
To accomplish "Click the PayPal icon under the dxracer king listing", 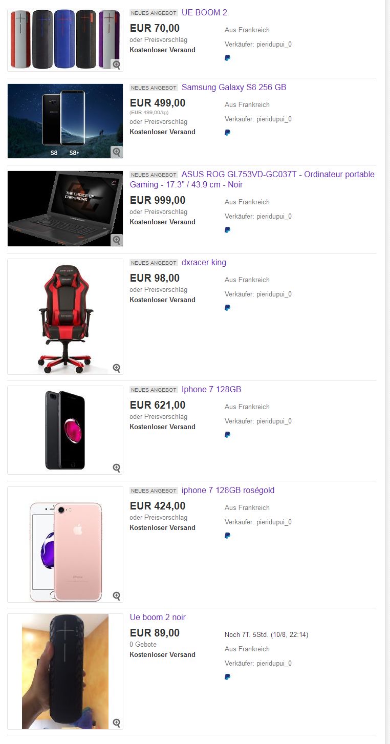I will point(227,308).
